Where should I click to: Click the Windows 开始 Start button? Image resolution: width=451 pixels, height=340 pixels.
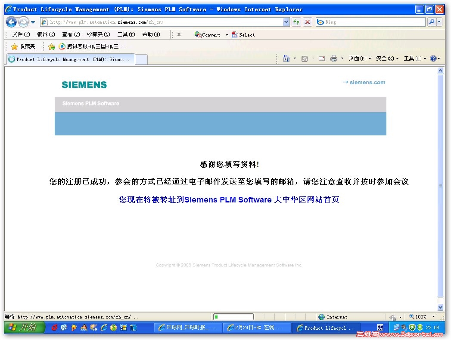25,328
